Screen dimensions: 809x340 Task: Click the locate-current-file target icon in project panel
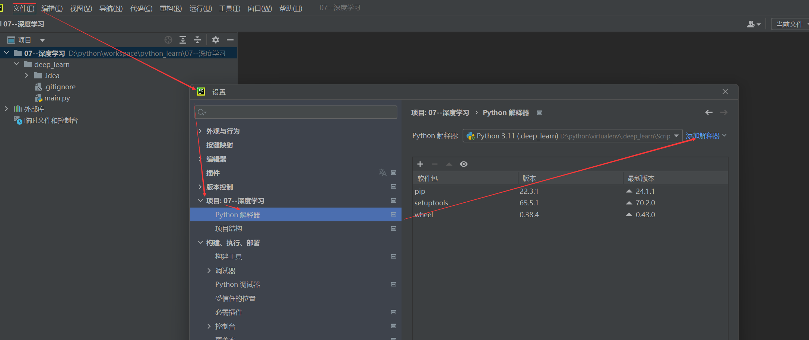[x=168, y=40]
